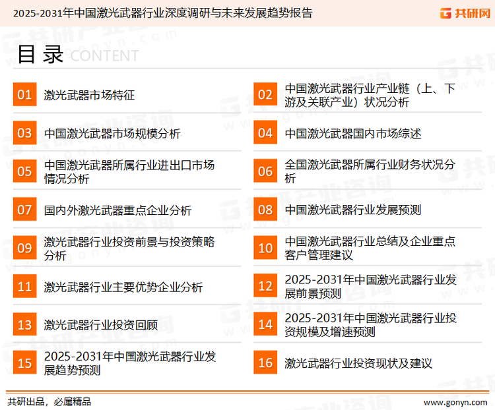Click the orange 08 number box
The image size is (495, 410).
265,210
